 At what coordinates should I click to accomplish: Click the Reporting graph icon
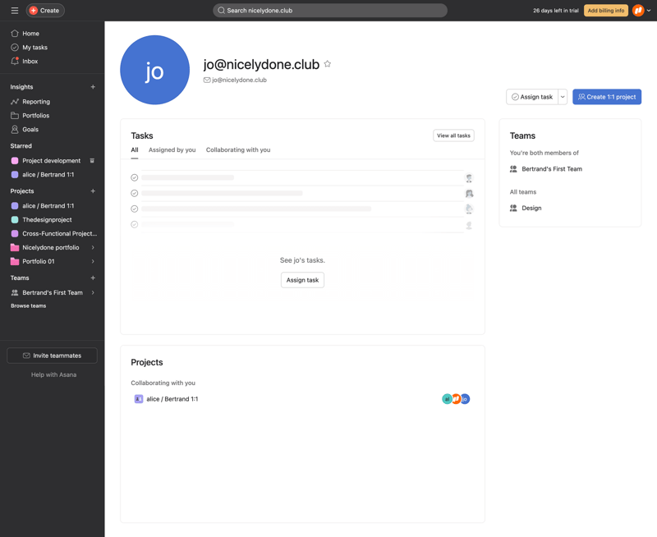coord(15,101)
